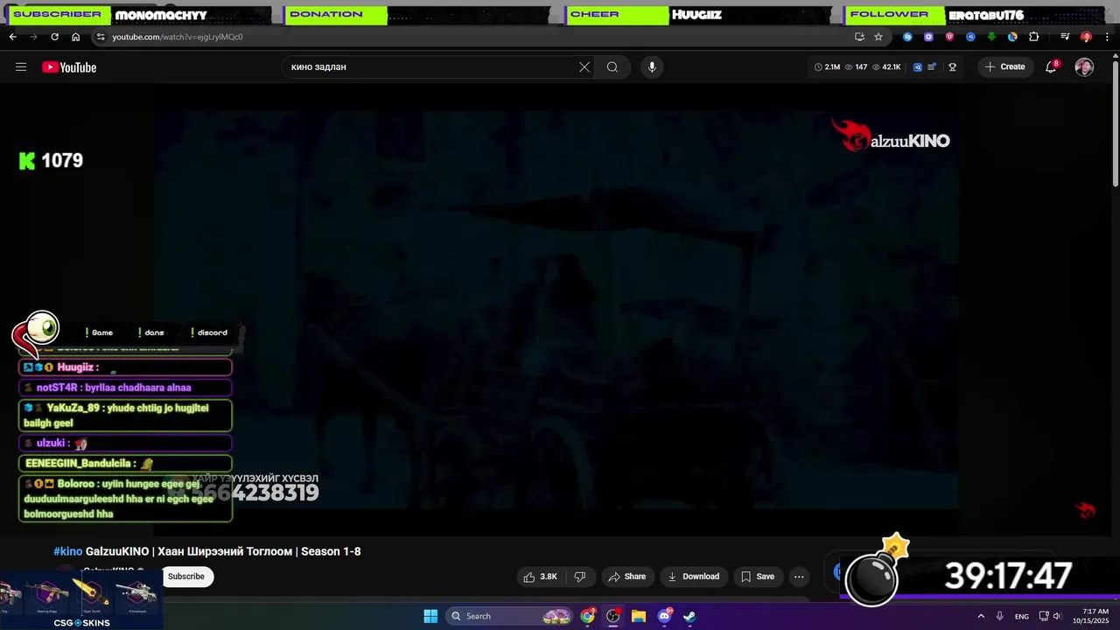Subscribe to the GalzuuKINO channel
This screenshot has height=630, width=1120.
[x=185, y=577]
